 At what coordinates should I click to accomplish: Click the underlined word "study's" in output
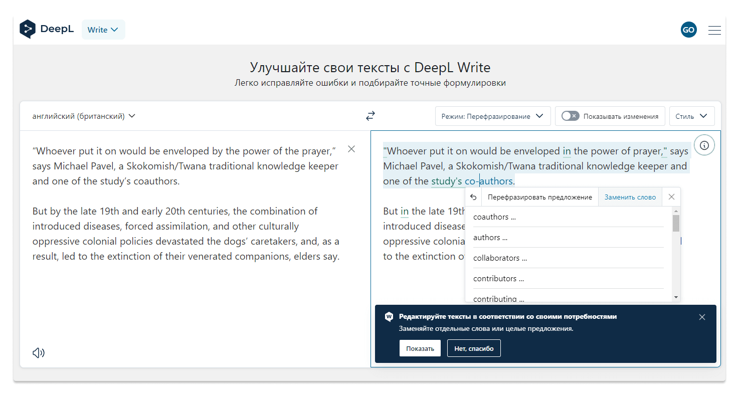click(x=447, y=181)
